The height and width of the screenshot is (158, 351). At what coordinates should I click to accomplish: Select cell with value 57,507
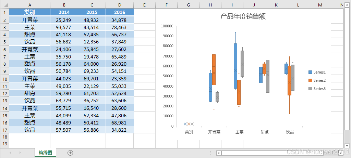(x=64, y=130)
